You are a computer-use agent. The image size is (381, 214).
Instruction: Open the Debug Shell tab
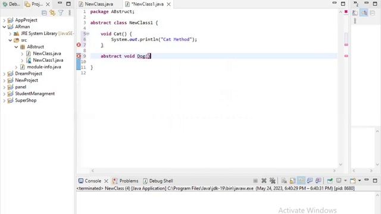[x=158, y=181]
